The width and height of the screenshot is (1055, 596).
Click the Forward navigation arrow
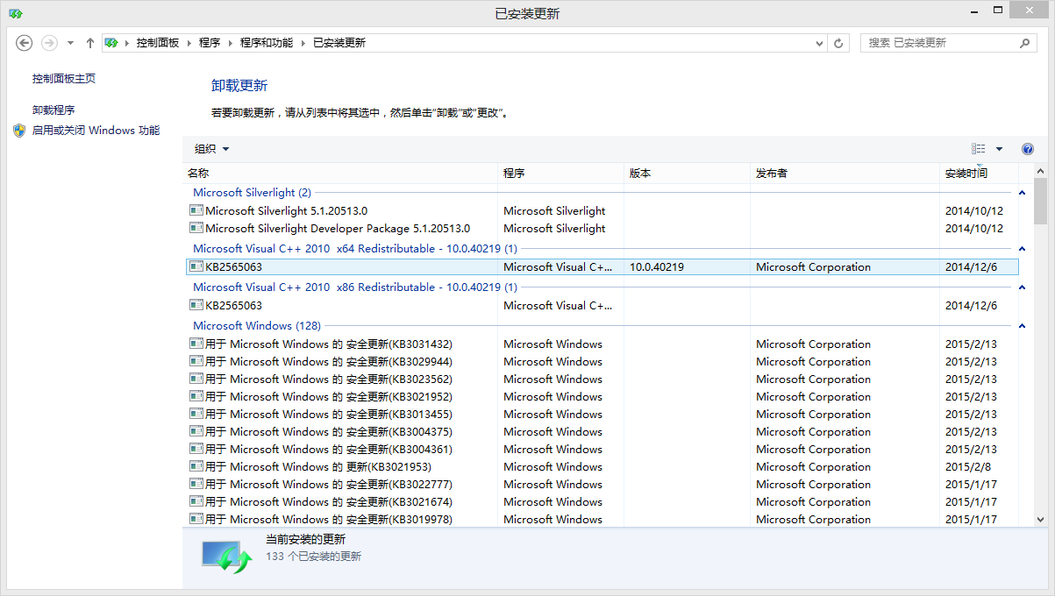[x=50, y=42]
